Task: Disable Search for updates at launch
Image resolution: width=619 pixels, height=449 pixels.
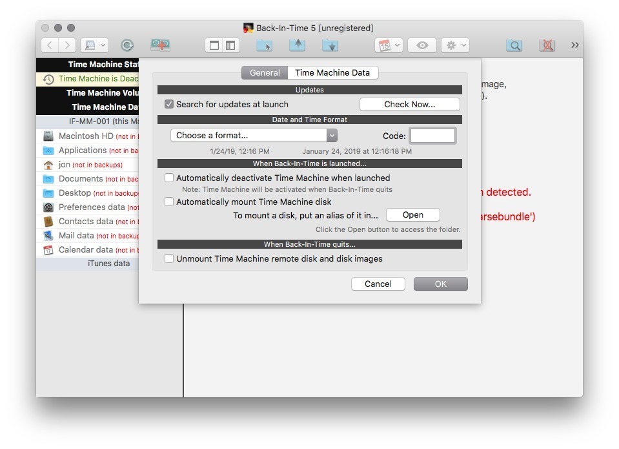Action: (x=169, y=105)
